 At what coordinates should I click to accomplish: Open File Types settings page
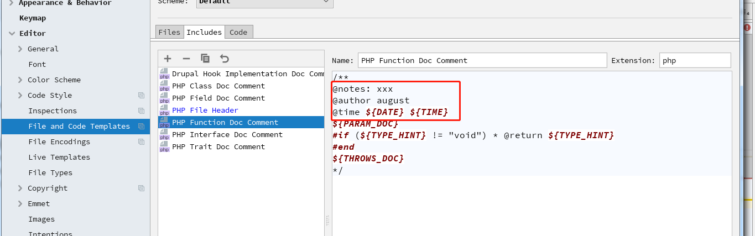tap(50, 172)
